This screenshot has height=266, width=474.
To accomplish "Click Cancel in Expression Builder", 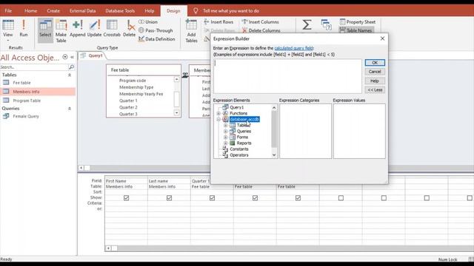I will pos(375,72).
